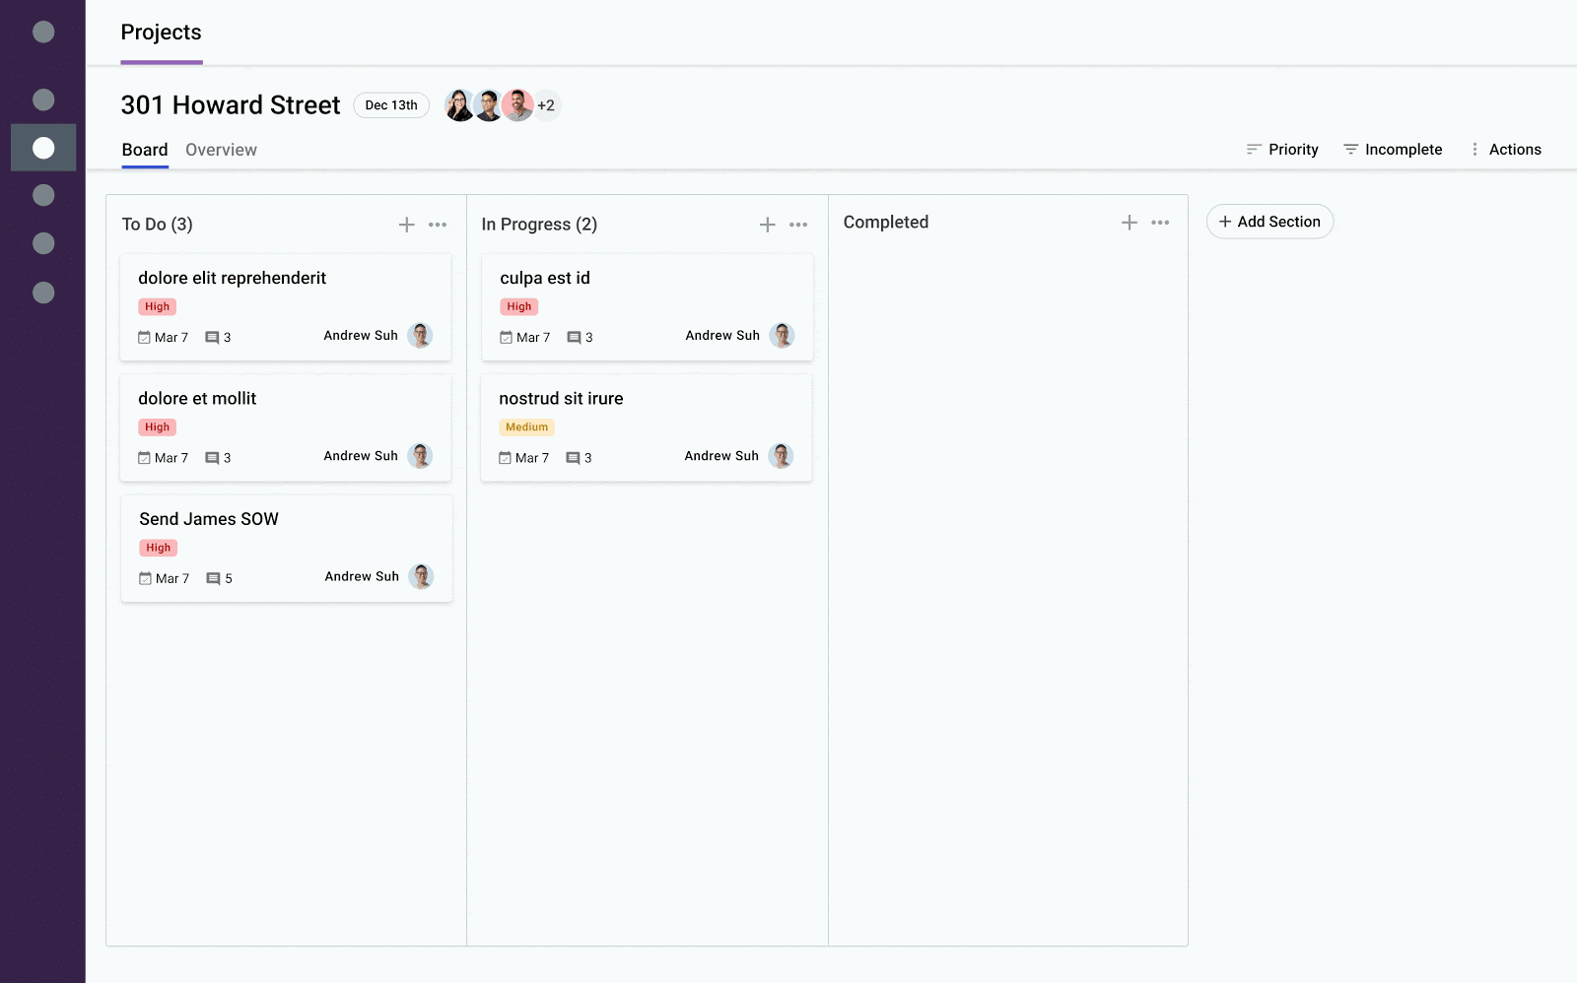Click the comments icon on nostrud sit irure
This screenshot has width=1577, height=983.
point(573,458)
